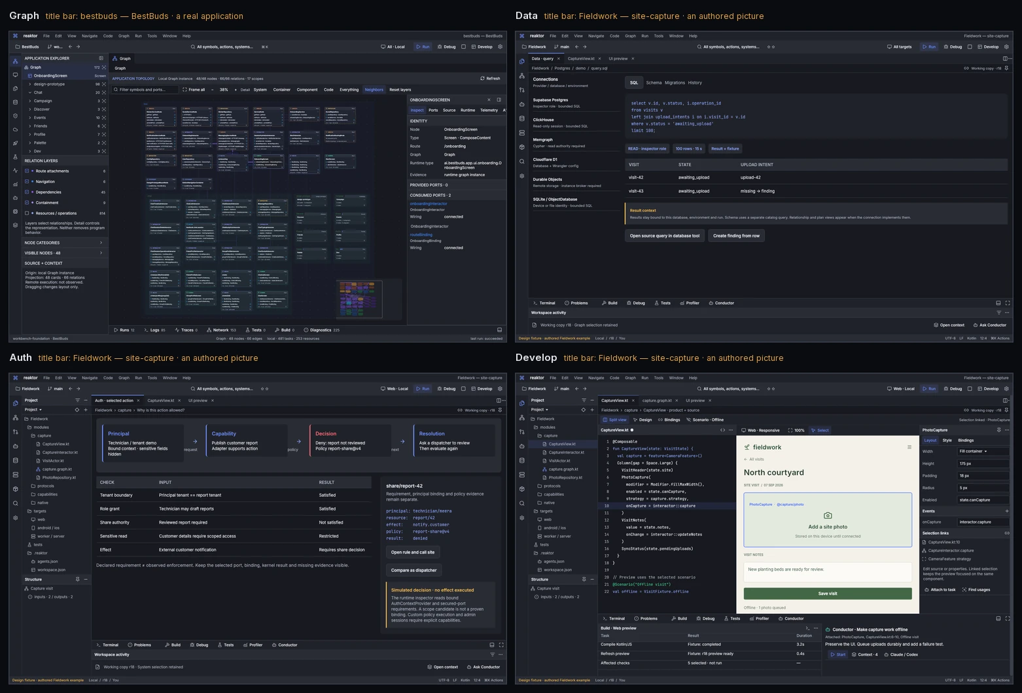Switch to the Schema tab in the Data window

[654, 83]
